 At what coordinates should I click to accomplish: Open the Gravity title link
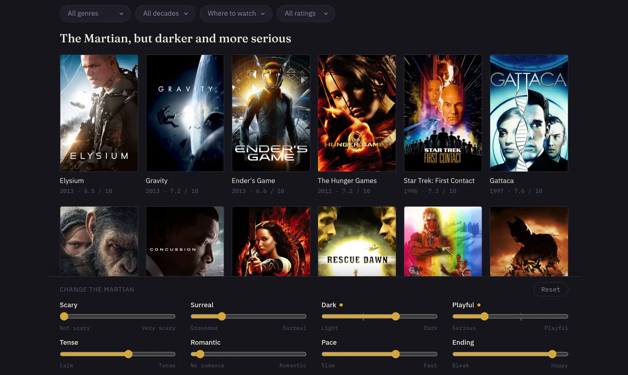tap(157, 181)
